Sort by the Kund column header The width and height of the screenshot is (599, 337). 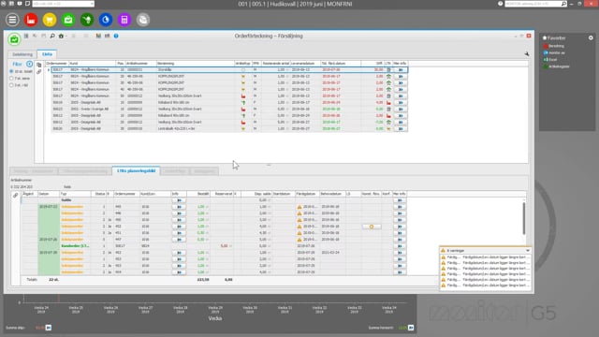click(92, 64)
